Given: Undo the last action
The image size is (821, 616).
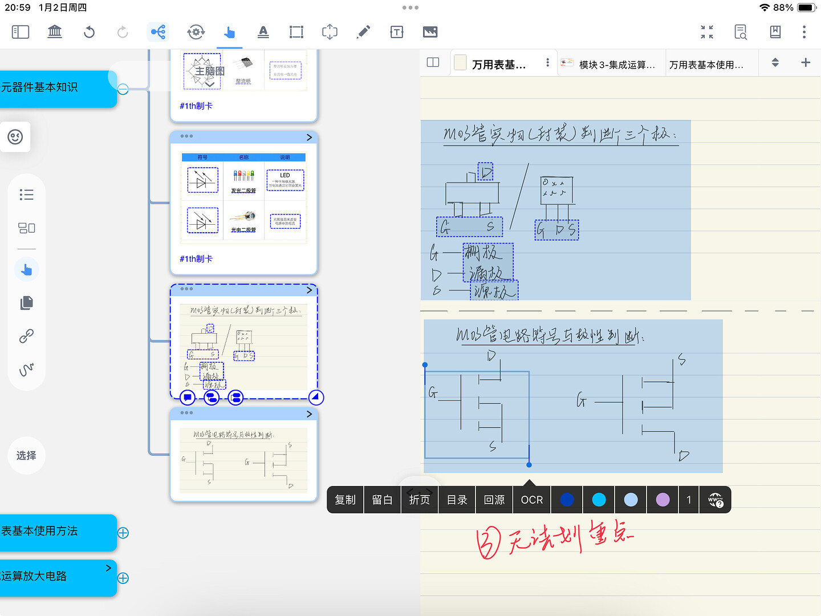Looking at the screenshot, I should pos(89,32).
